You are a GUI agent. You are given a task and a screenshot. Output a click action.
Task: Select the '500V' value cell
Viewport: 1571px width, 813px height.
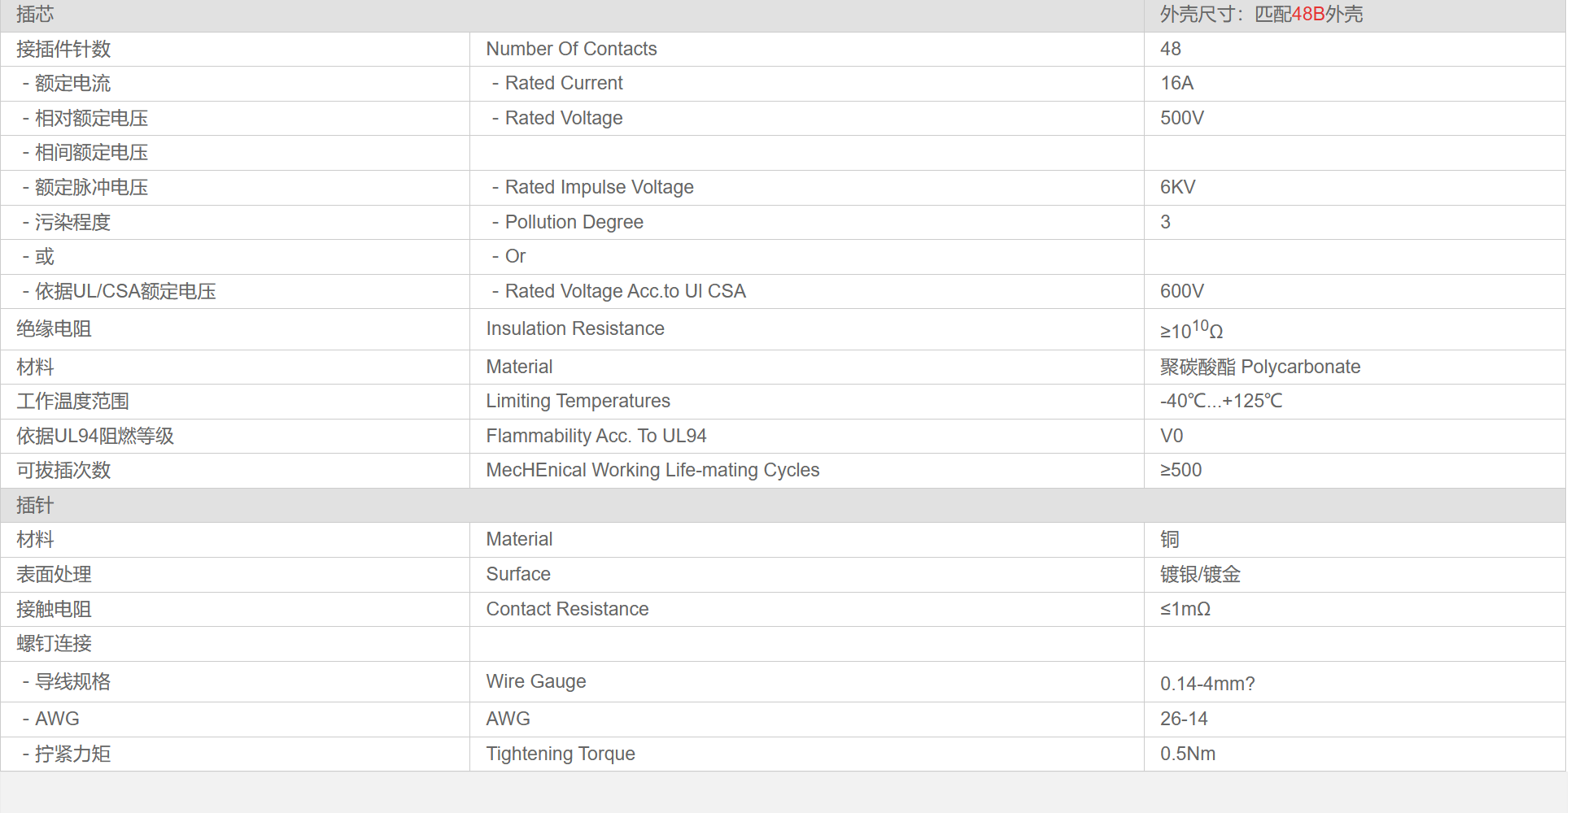click(1355, 118)
